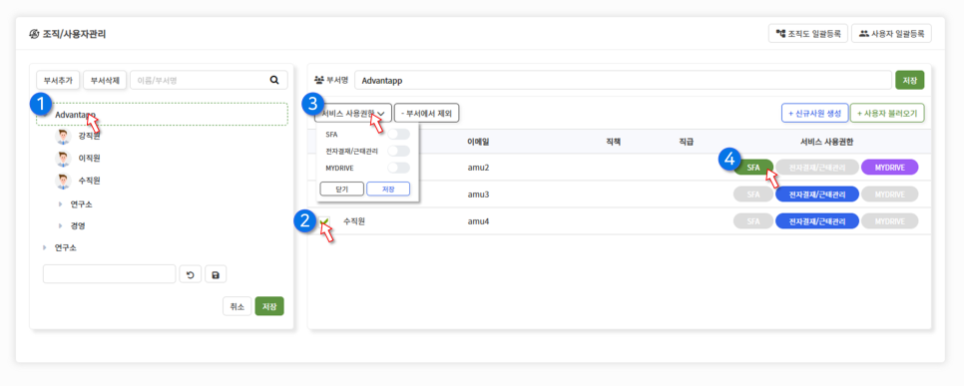Click green 저장 next to 부서명 field
Image resolution: width=964 pixels, height=386 pixels.
pyautogui.click(x=910, y=81)
